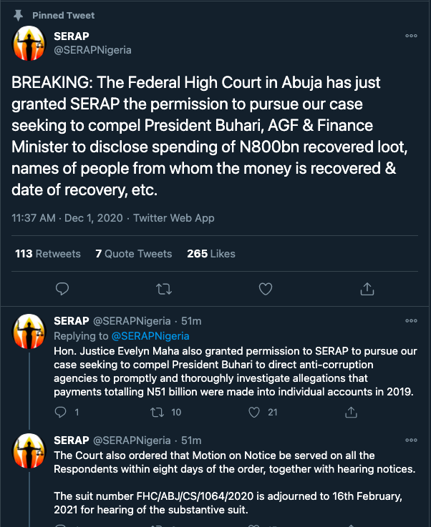Open more options on the Evelyn Maha reply
The image size is (431, 527).
[411, 321]
